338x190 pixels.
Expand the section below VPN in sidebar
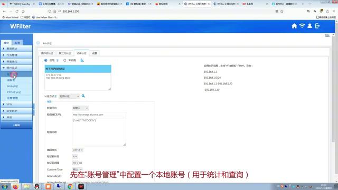(x=16, y=111)
